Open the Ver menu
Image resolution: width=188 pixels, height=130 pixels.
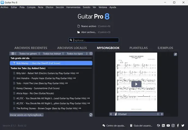click(x=94, y=7)
